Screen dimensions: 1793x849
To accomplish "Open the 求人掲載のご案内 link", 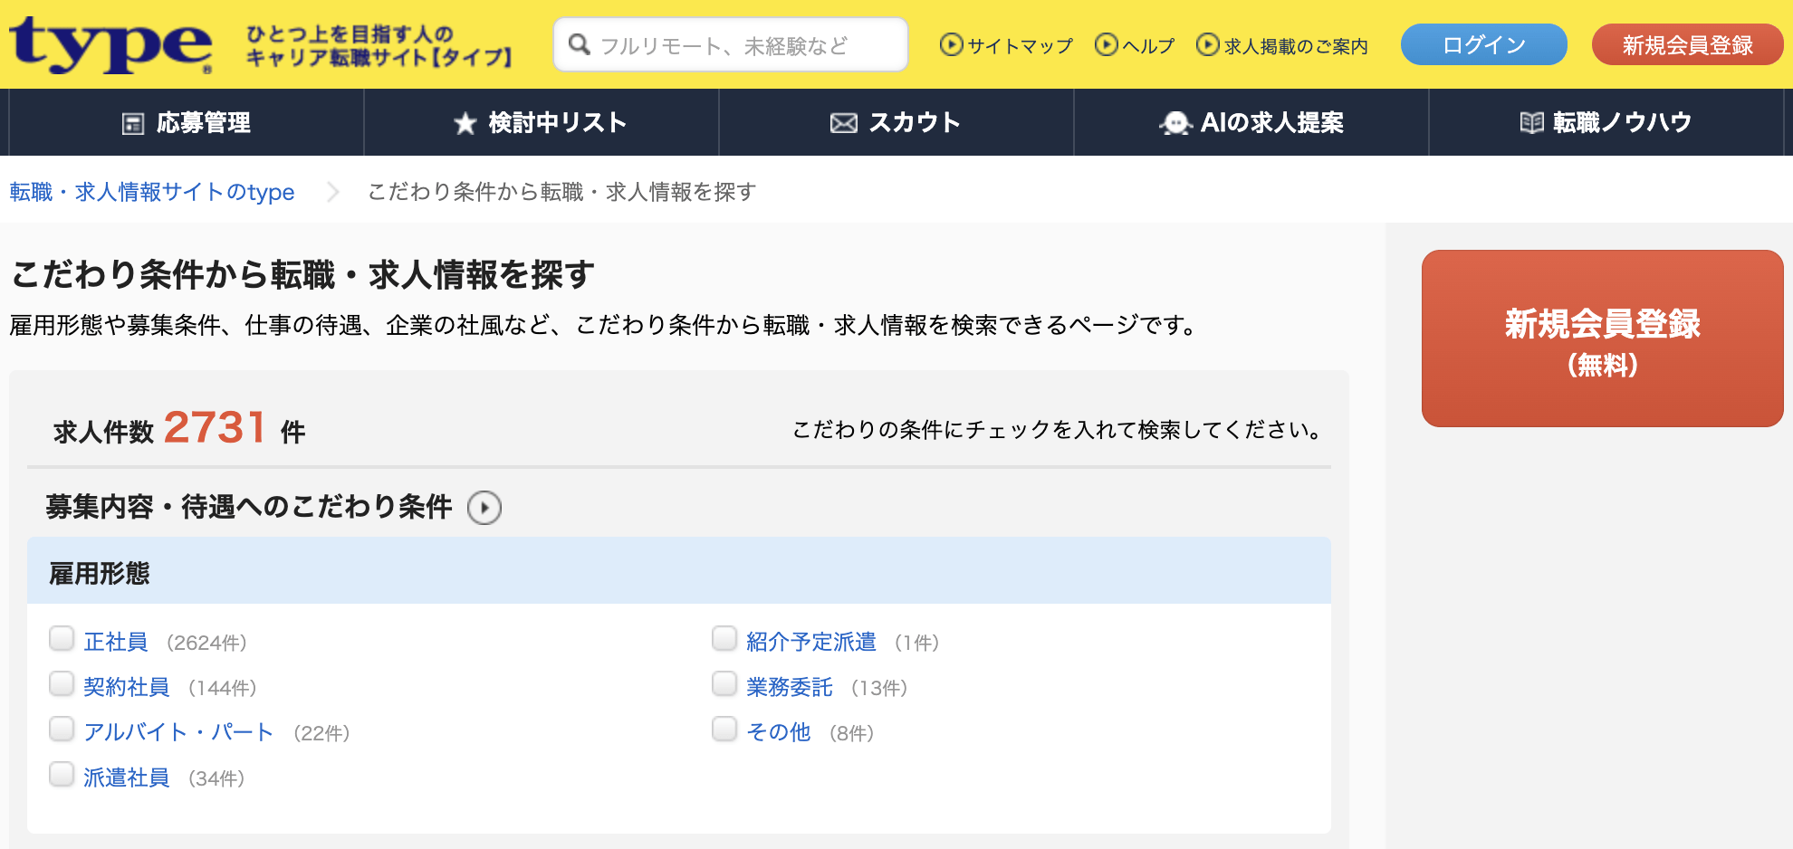I will [1296, 45].
